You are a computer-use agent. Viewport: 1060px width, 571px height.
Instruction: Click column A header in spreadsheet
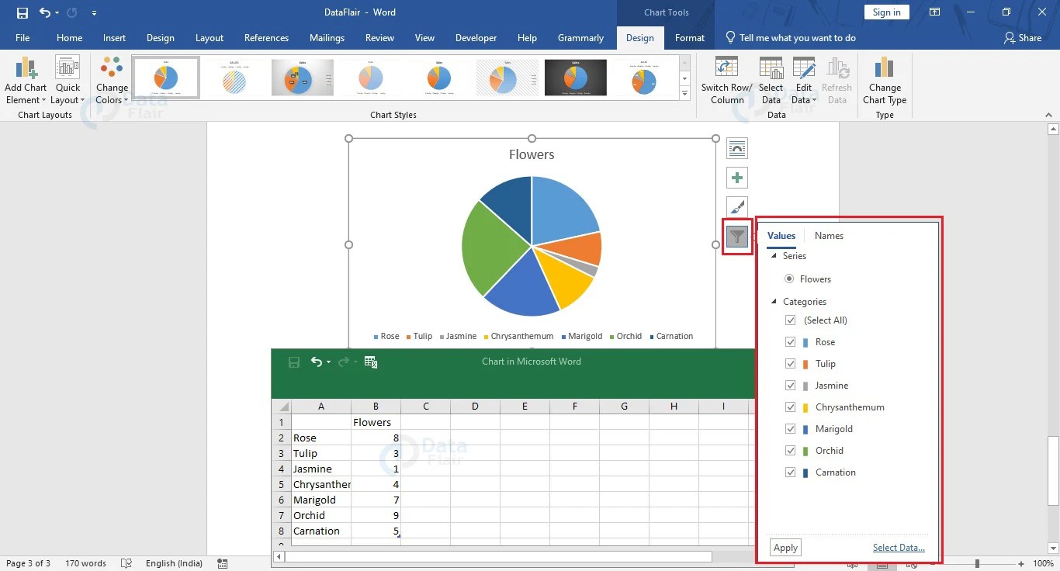click(x=321, y=407)
